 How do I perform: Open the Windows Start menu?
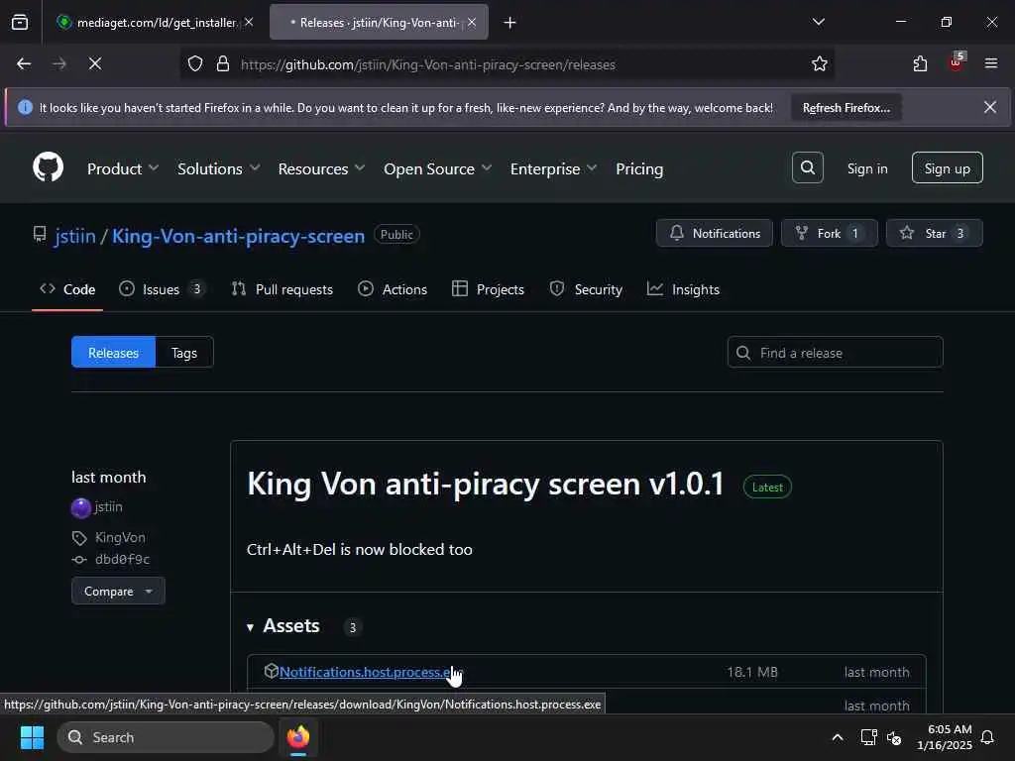[x=32, y=737]
